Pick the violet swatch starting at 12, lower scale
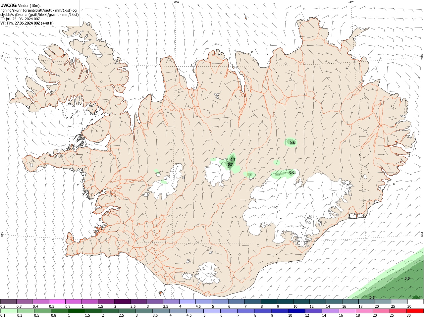This screenshot has height=318, width=424. 313,311
